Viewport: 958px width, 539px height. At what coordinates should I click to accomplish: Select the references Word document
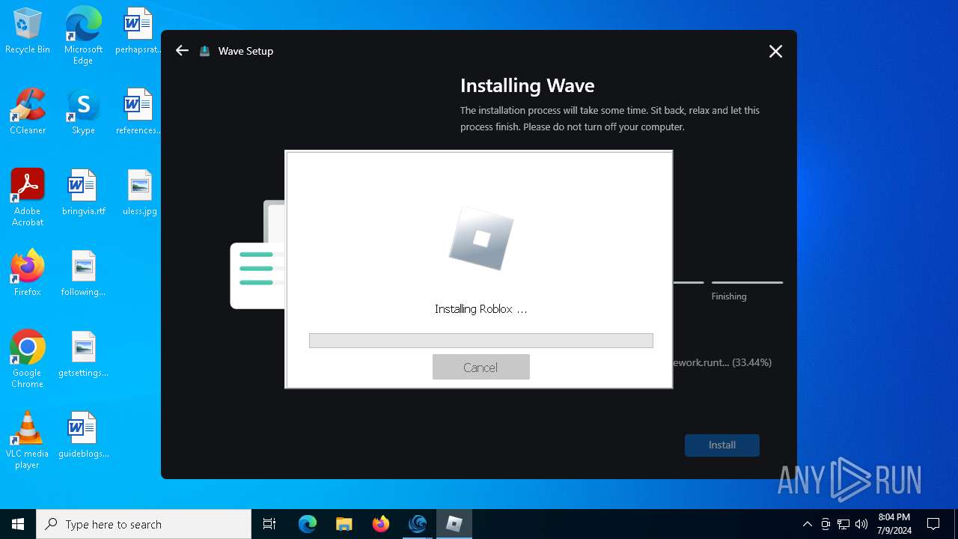[x=138, y=112]
